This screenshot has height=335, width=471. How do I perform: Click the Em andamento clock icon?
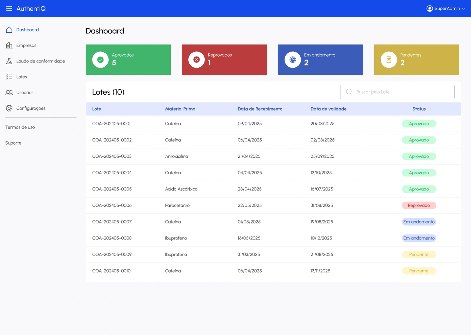(x=293, y=60)
